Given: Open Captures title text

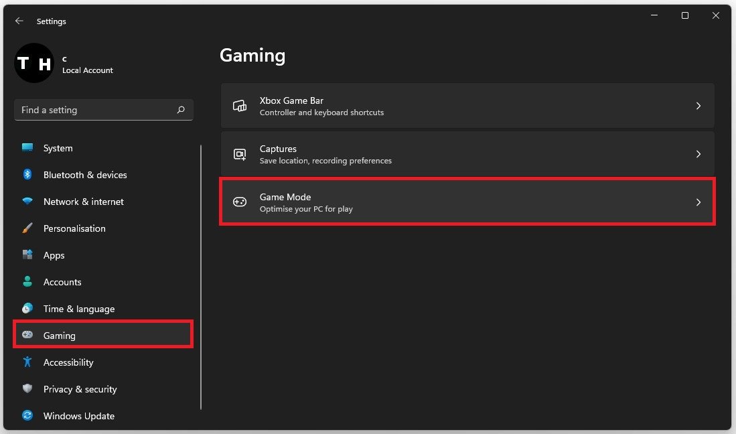Looking at the screenshot, I should (278, 149).
